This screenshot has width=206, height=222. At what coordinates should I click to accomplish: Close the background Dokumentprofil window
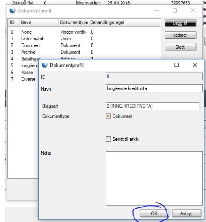tap(193, 11)
